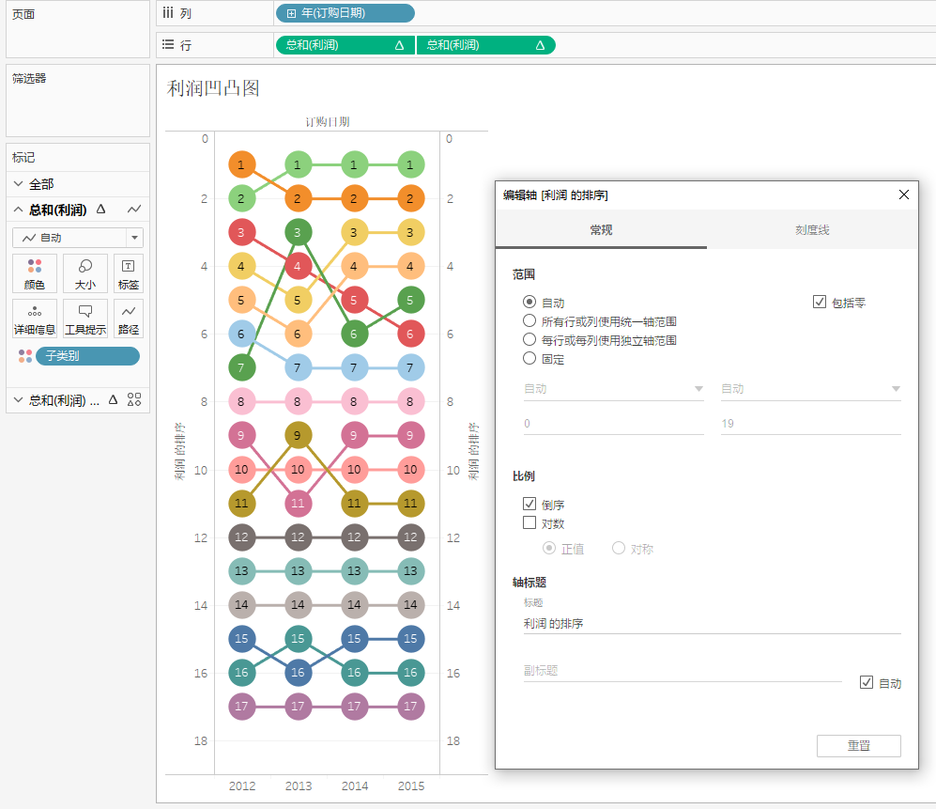Click the plus icon on 年(订购日期) pill
This screenshot has width=936, height=809.
coord(291,13)
